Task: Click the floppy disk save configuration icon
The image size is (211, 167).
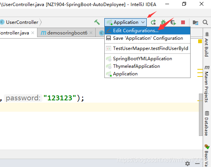Action: pyautogui.click(x=109, y=38)
